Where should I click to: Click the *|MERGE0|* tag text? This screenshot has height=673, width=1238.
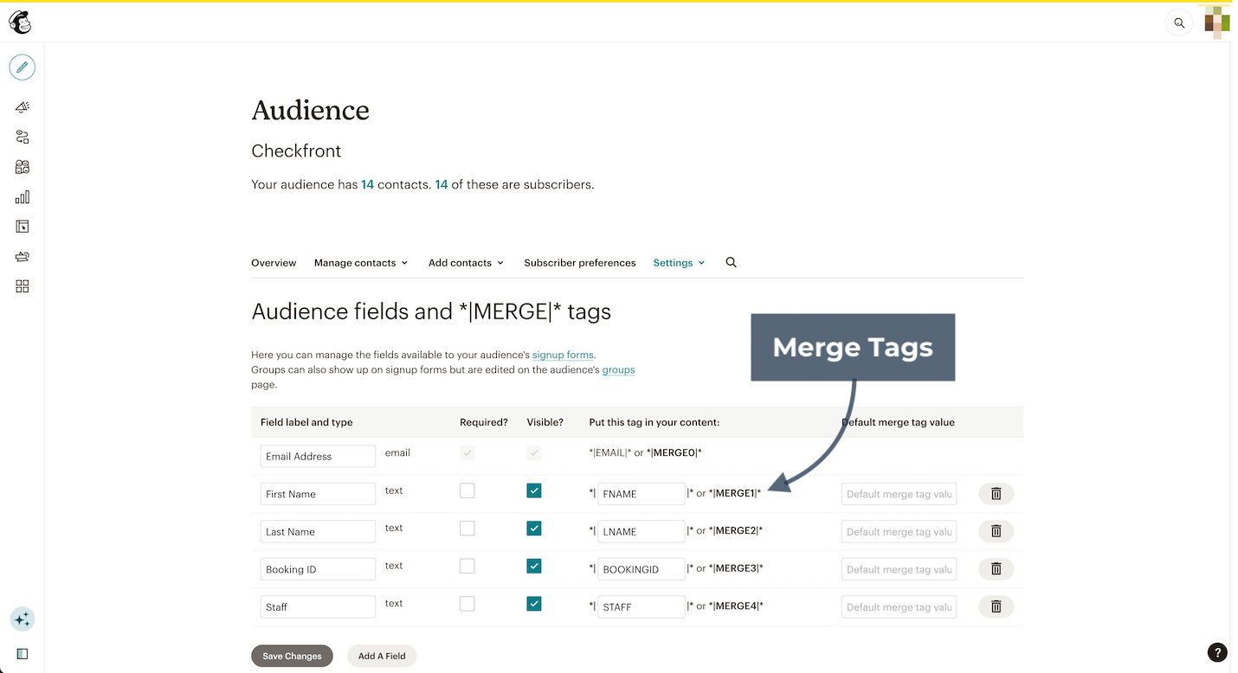click(x=674, y=452)
